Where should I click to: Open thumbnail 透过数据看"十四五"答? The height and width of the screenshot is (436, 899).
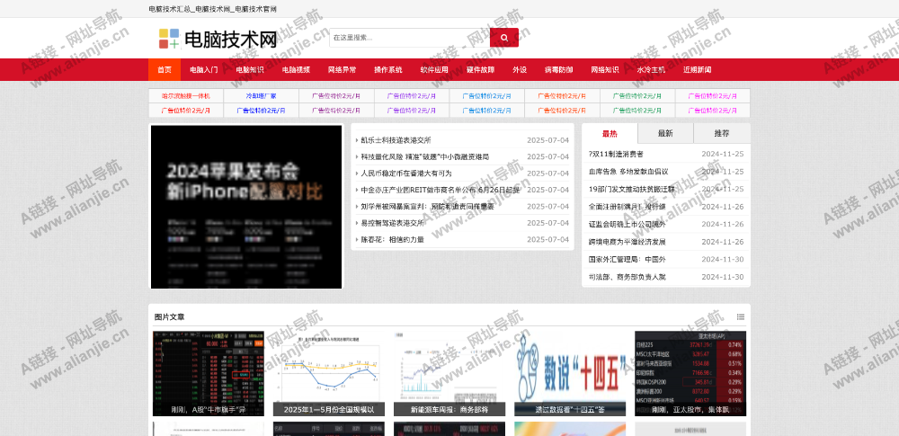(570, 373)
